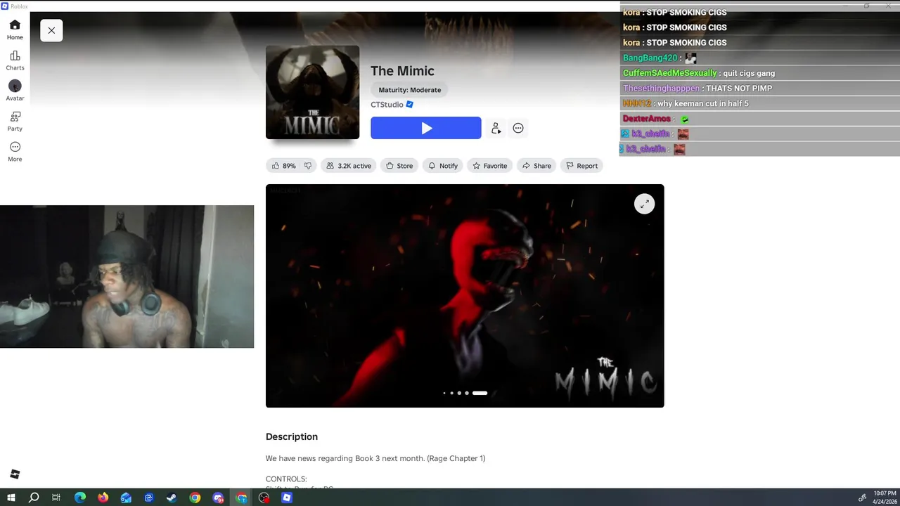This screenshot has height=506, width=900.
Task: Open the Charts page
Action: [x=15, y=61]
